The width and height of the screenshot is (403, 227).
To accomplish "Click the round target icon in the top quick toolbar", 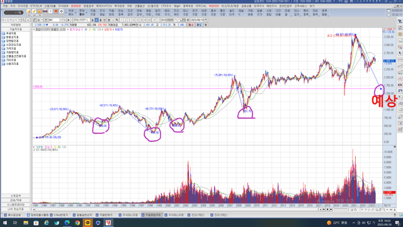I will point(62,11).
